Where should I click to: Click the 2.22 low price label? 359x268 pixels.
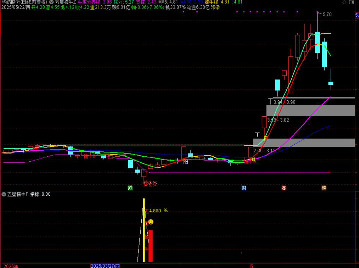tap(152, 183)
